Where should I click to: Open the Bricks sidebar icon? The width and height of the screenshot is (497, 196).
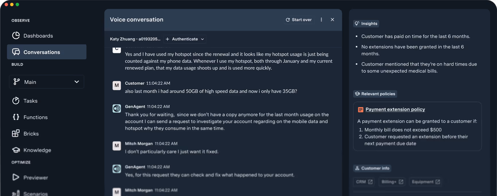pyautogui.click(x=16, y=134)
